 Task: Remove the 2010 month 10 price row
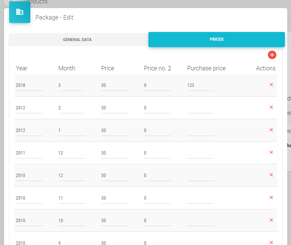tap(271, 220)
